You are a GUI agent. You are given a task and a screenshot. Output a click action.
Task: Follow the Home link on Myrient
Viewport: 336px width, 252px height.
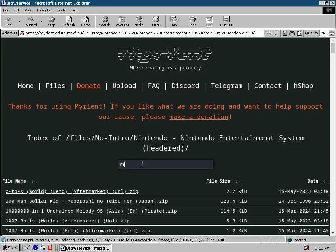pyautogui.click(x=26, y=86)
